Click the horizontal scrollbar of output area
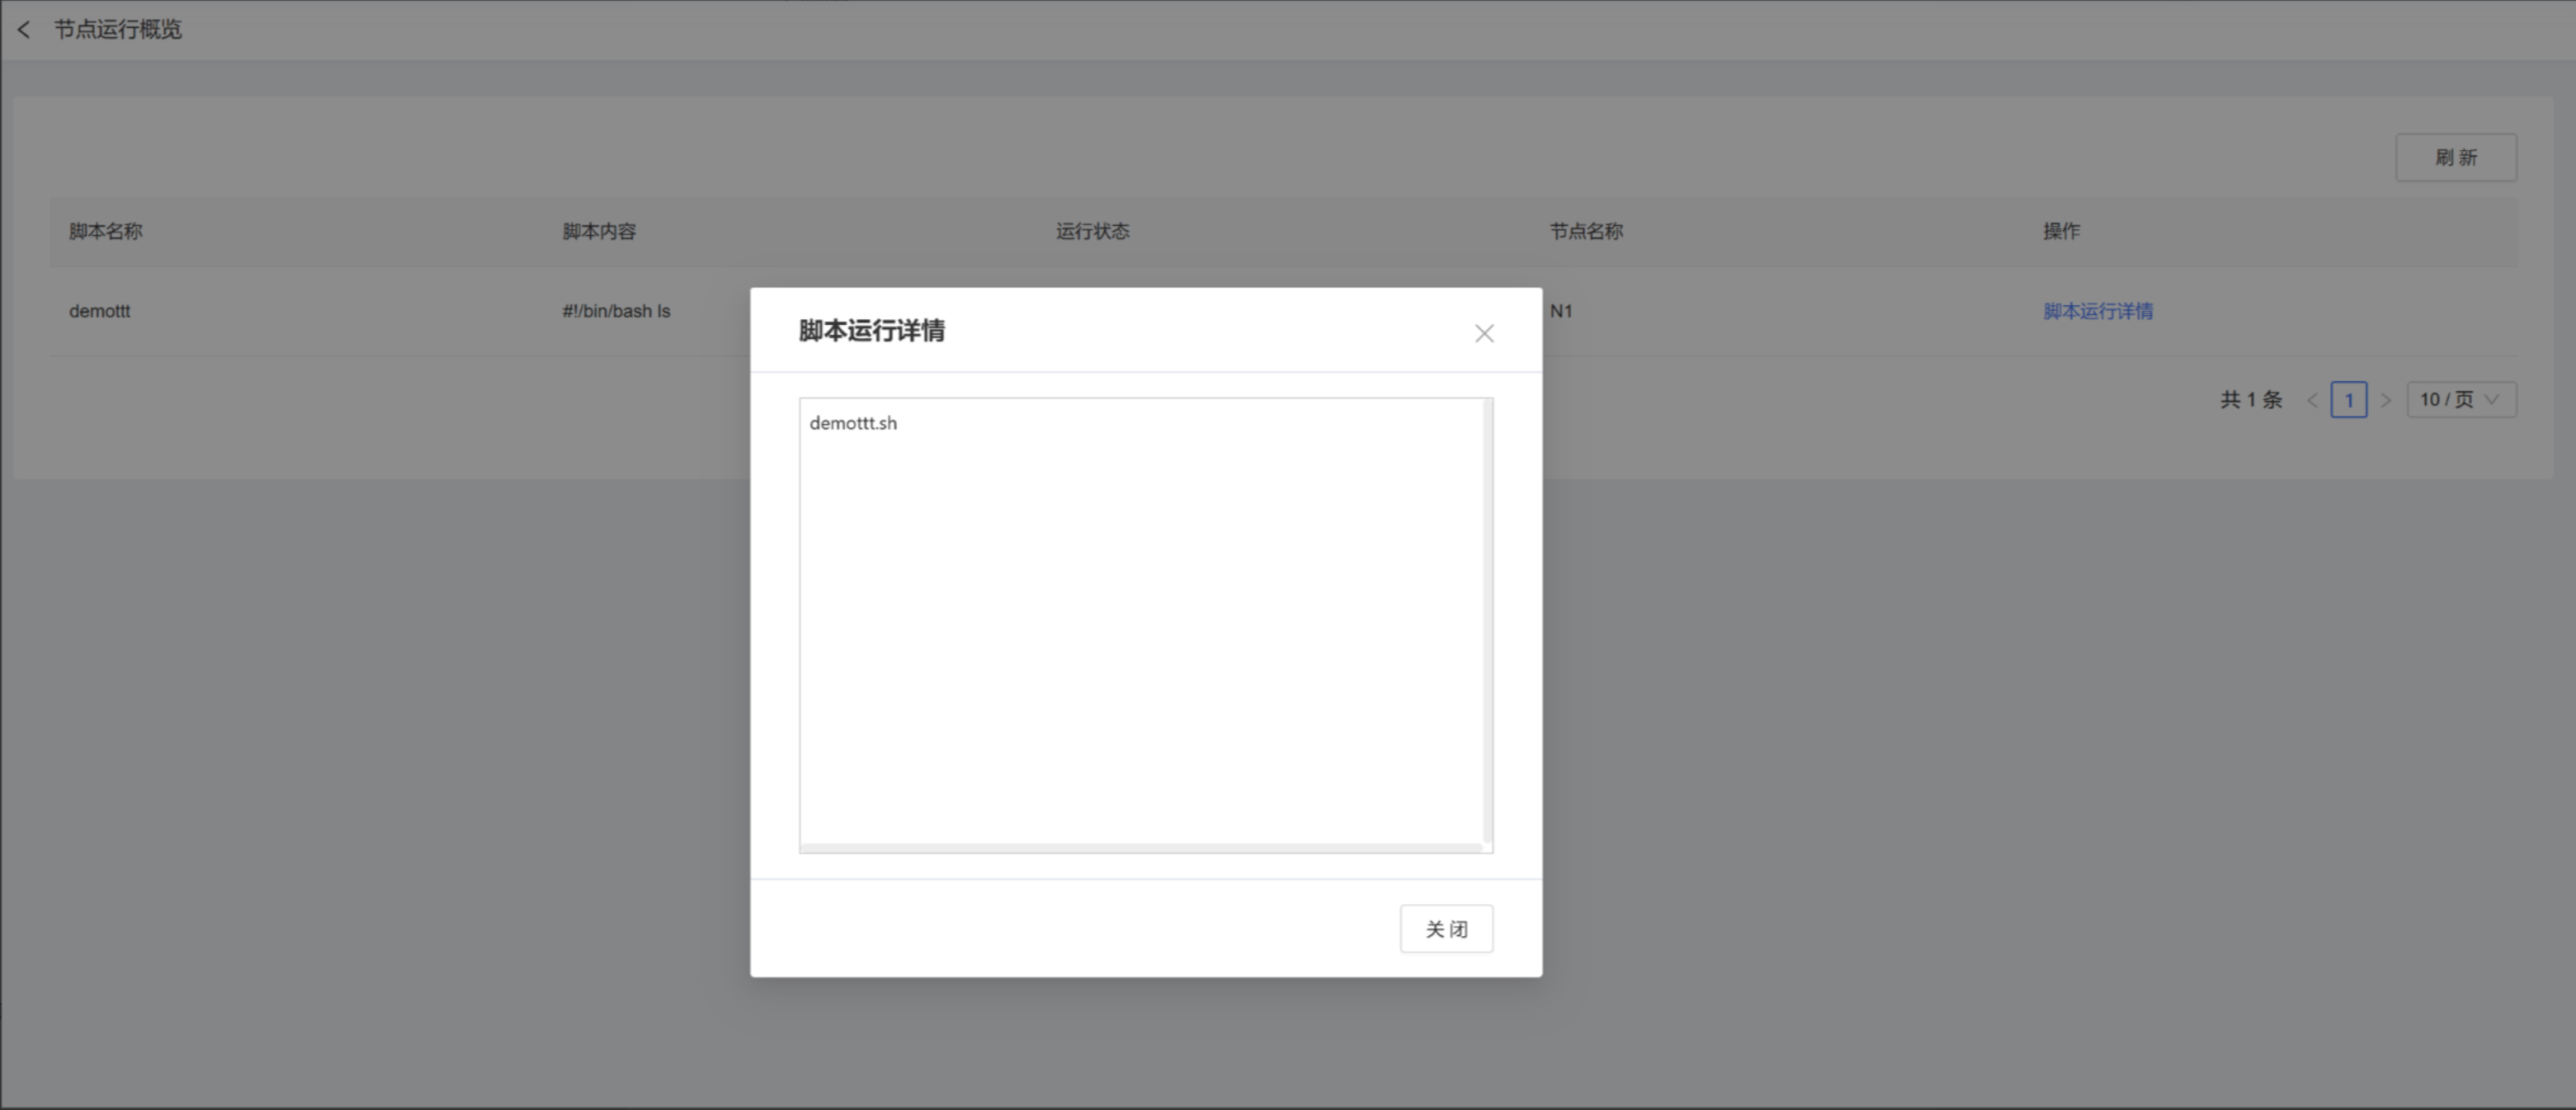The image size is (2576, 1110). pos(1141,847)
